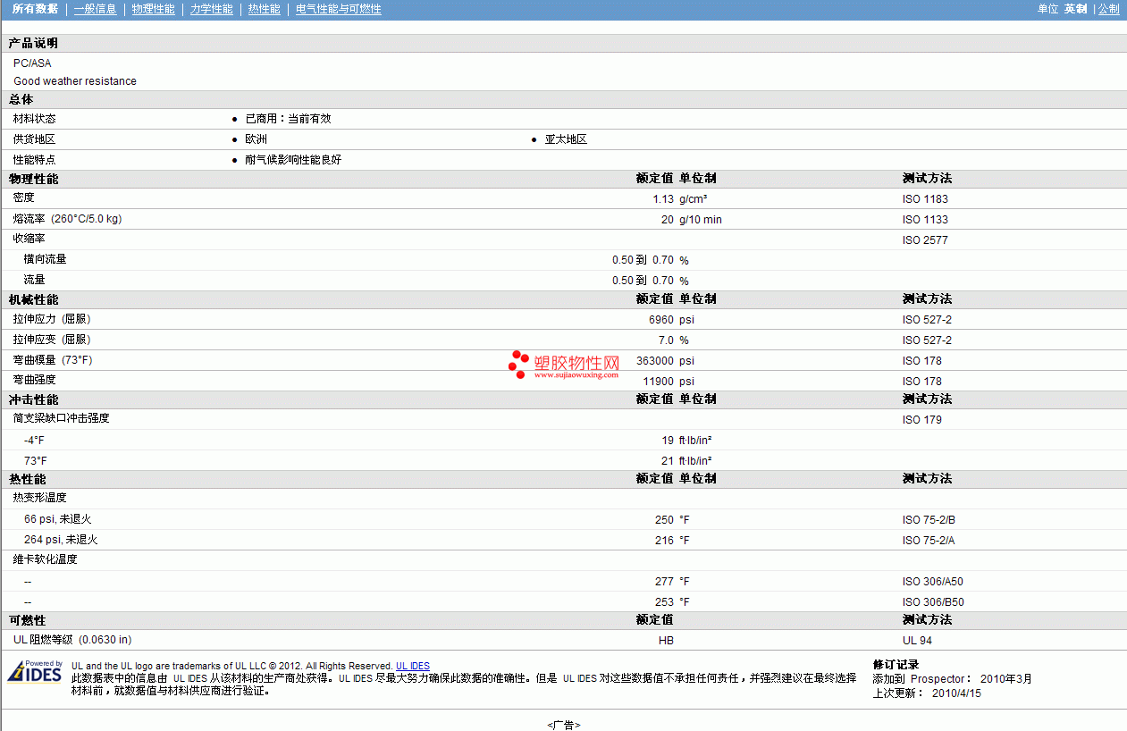
Task: Click the 物理性能 section header
Action: 33,179
